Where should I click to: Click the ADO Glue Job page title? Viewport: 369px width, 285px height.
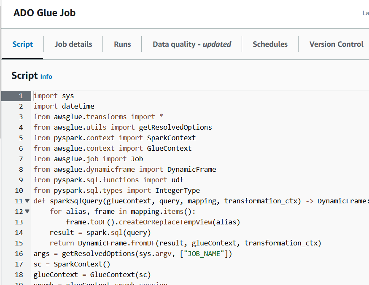pos(44,13)
